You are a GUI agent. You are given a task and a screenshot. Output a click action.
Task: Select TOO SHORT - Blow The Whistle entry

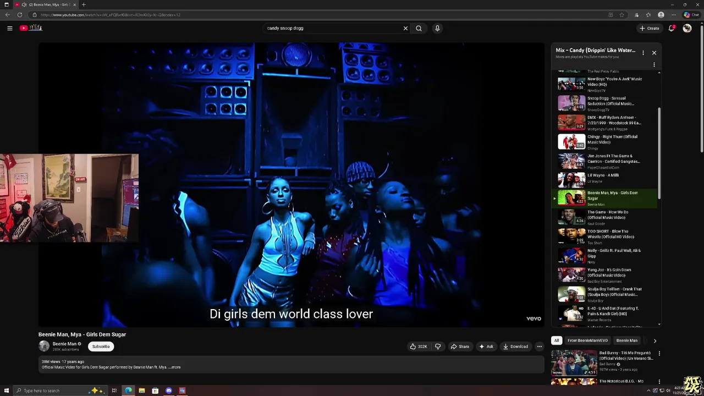[605, 236]
